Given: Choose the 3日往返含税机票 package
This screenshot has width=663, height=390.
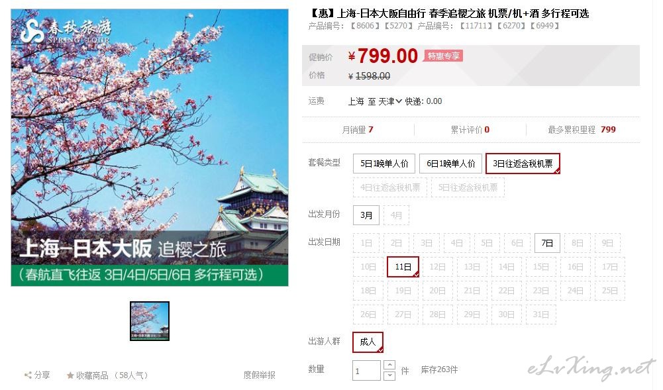Looking at the screenshot, I should coord(523,164).
